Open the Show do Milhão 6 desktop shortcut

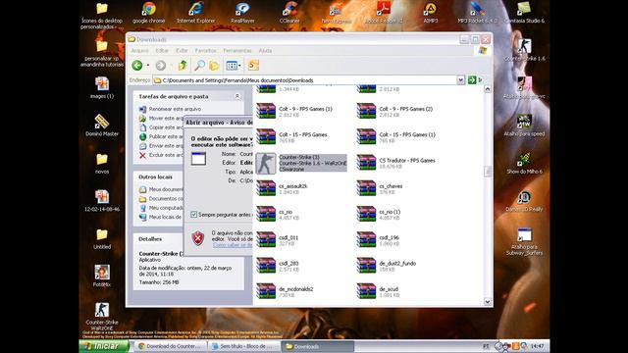pyautogui.click(x=524, y=163)
